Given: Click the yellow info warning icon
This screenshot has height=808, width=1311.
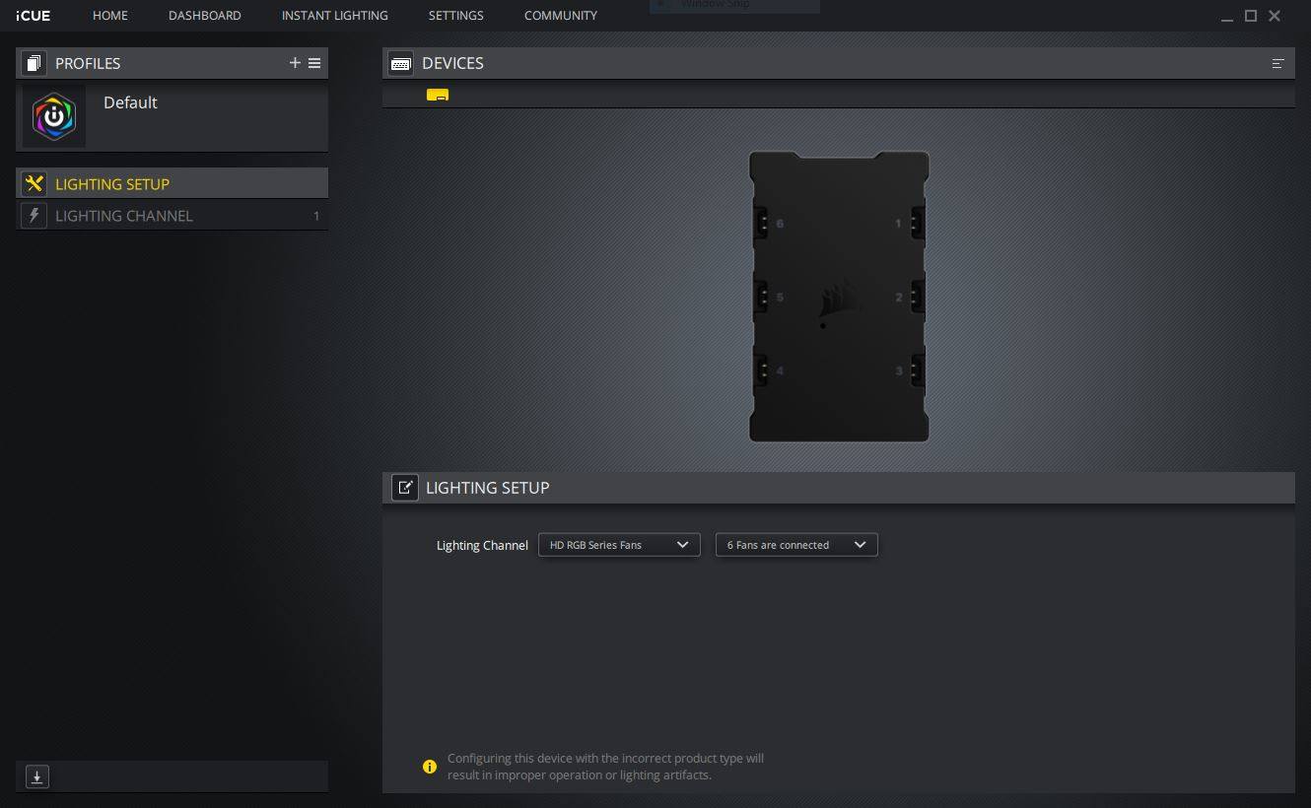Looking at the screenshot, I should tap(430, 767).
